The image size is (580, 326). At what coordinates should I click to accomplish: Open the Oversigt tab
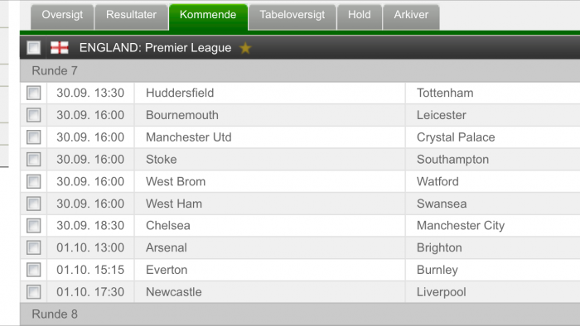[62, 17]
